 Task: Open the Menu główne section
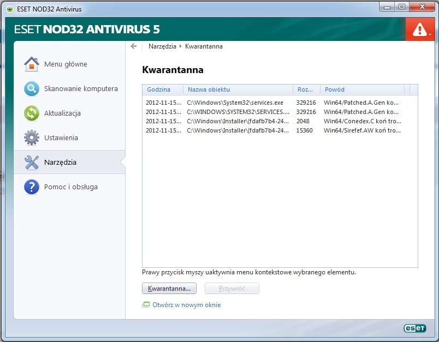tap(66, 64)
